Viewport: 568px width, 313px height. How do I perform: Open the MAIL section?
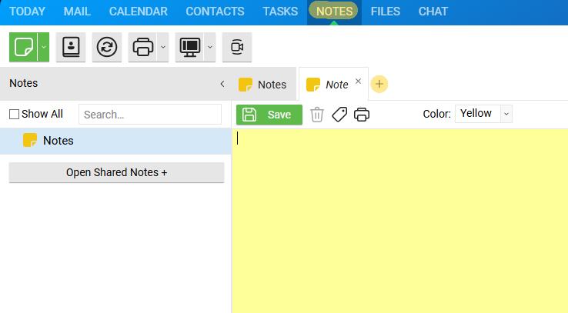(x=77, y=12)
